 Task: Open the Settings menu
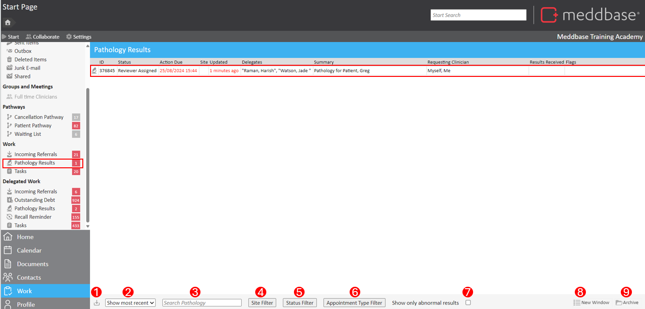point(78,37)
